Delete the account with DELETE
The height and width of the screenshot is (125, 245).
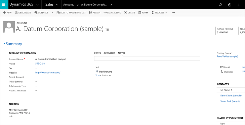click(129, 13)
